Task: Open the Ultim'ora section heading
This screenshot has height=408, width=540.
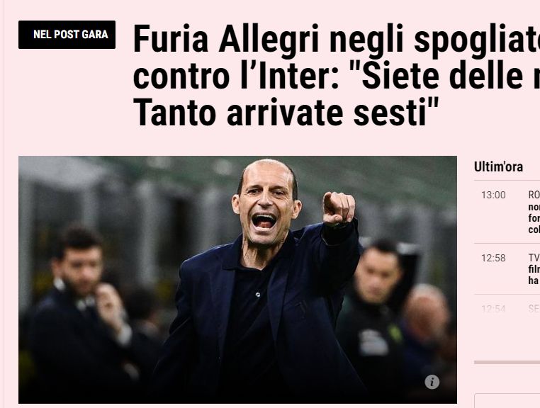Action: point(498,166)
